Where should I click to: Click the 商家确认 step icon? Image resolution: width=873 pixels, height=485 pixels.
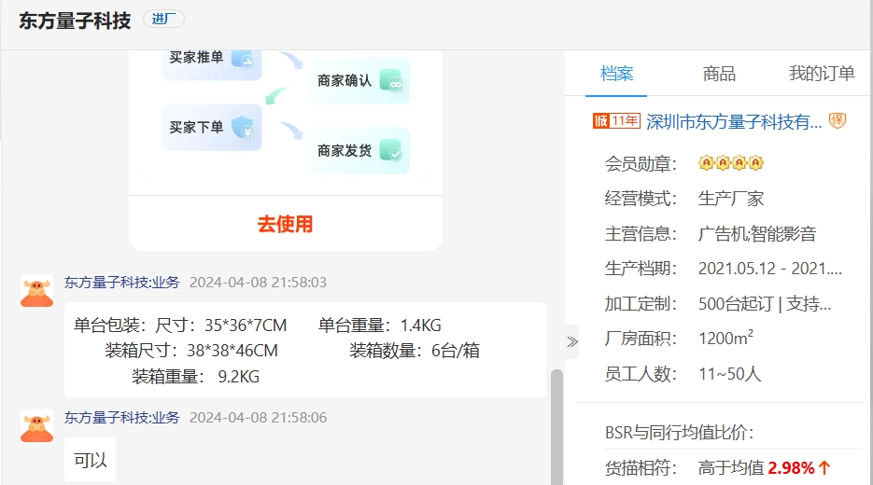(391, 80)
